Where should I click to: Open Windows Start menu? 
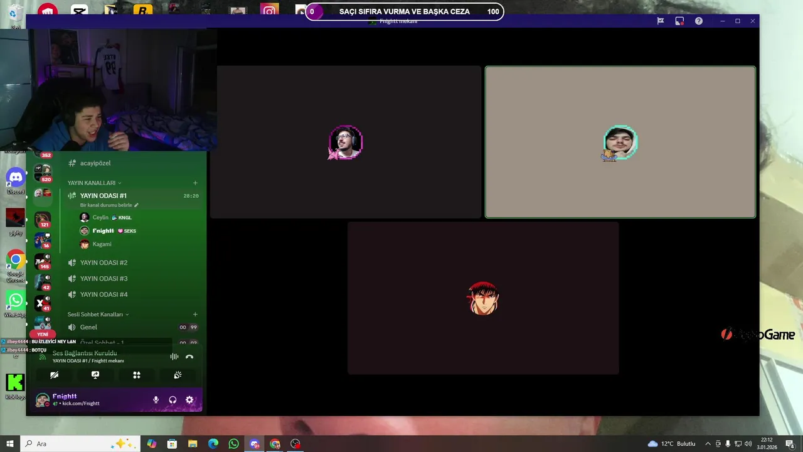tap(10, 444)
